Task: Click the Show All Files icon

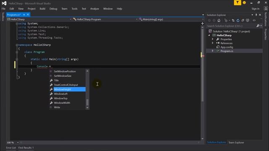Action: pos(248,21)
